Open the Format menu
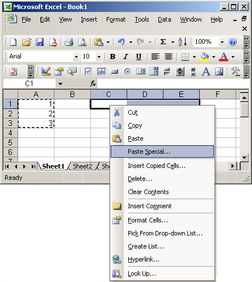 [116, 19]
